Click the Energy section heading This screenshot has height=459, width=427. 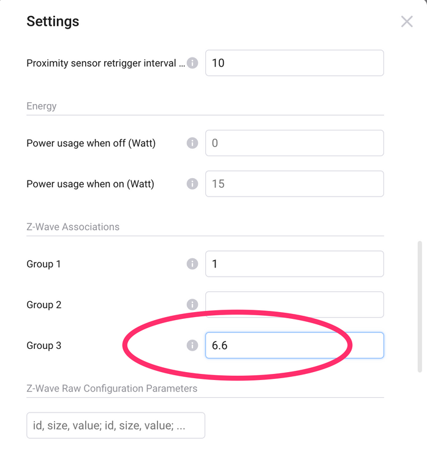42,106
